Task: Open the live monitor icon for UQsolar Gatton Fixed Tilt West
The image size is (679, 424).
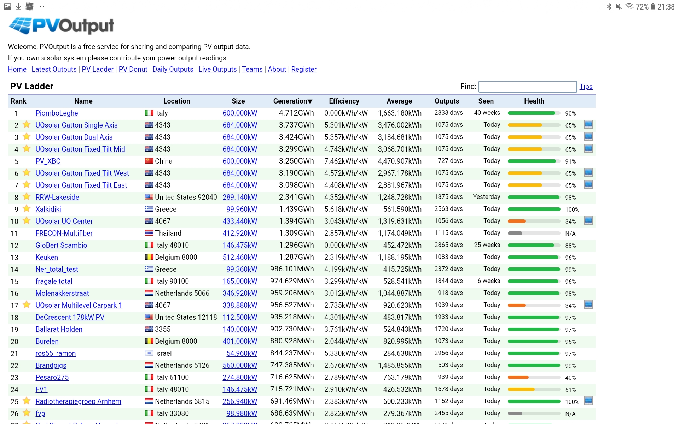Action: pos(588,172)
